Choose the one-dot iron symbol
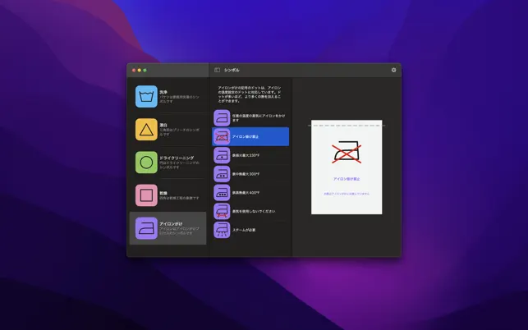Viewport: 528px width, 330px height. [222, 155]
